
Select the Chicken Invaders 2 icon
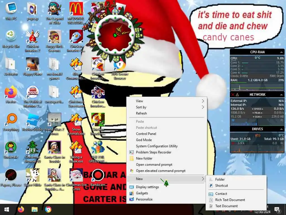pos(32,41)
